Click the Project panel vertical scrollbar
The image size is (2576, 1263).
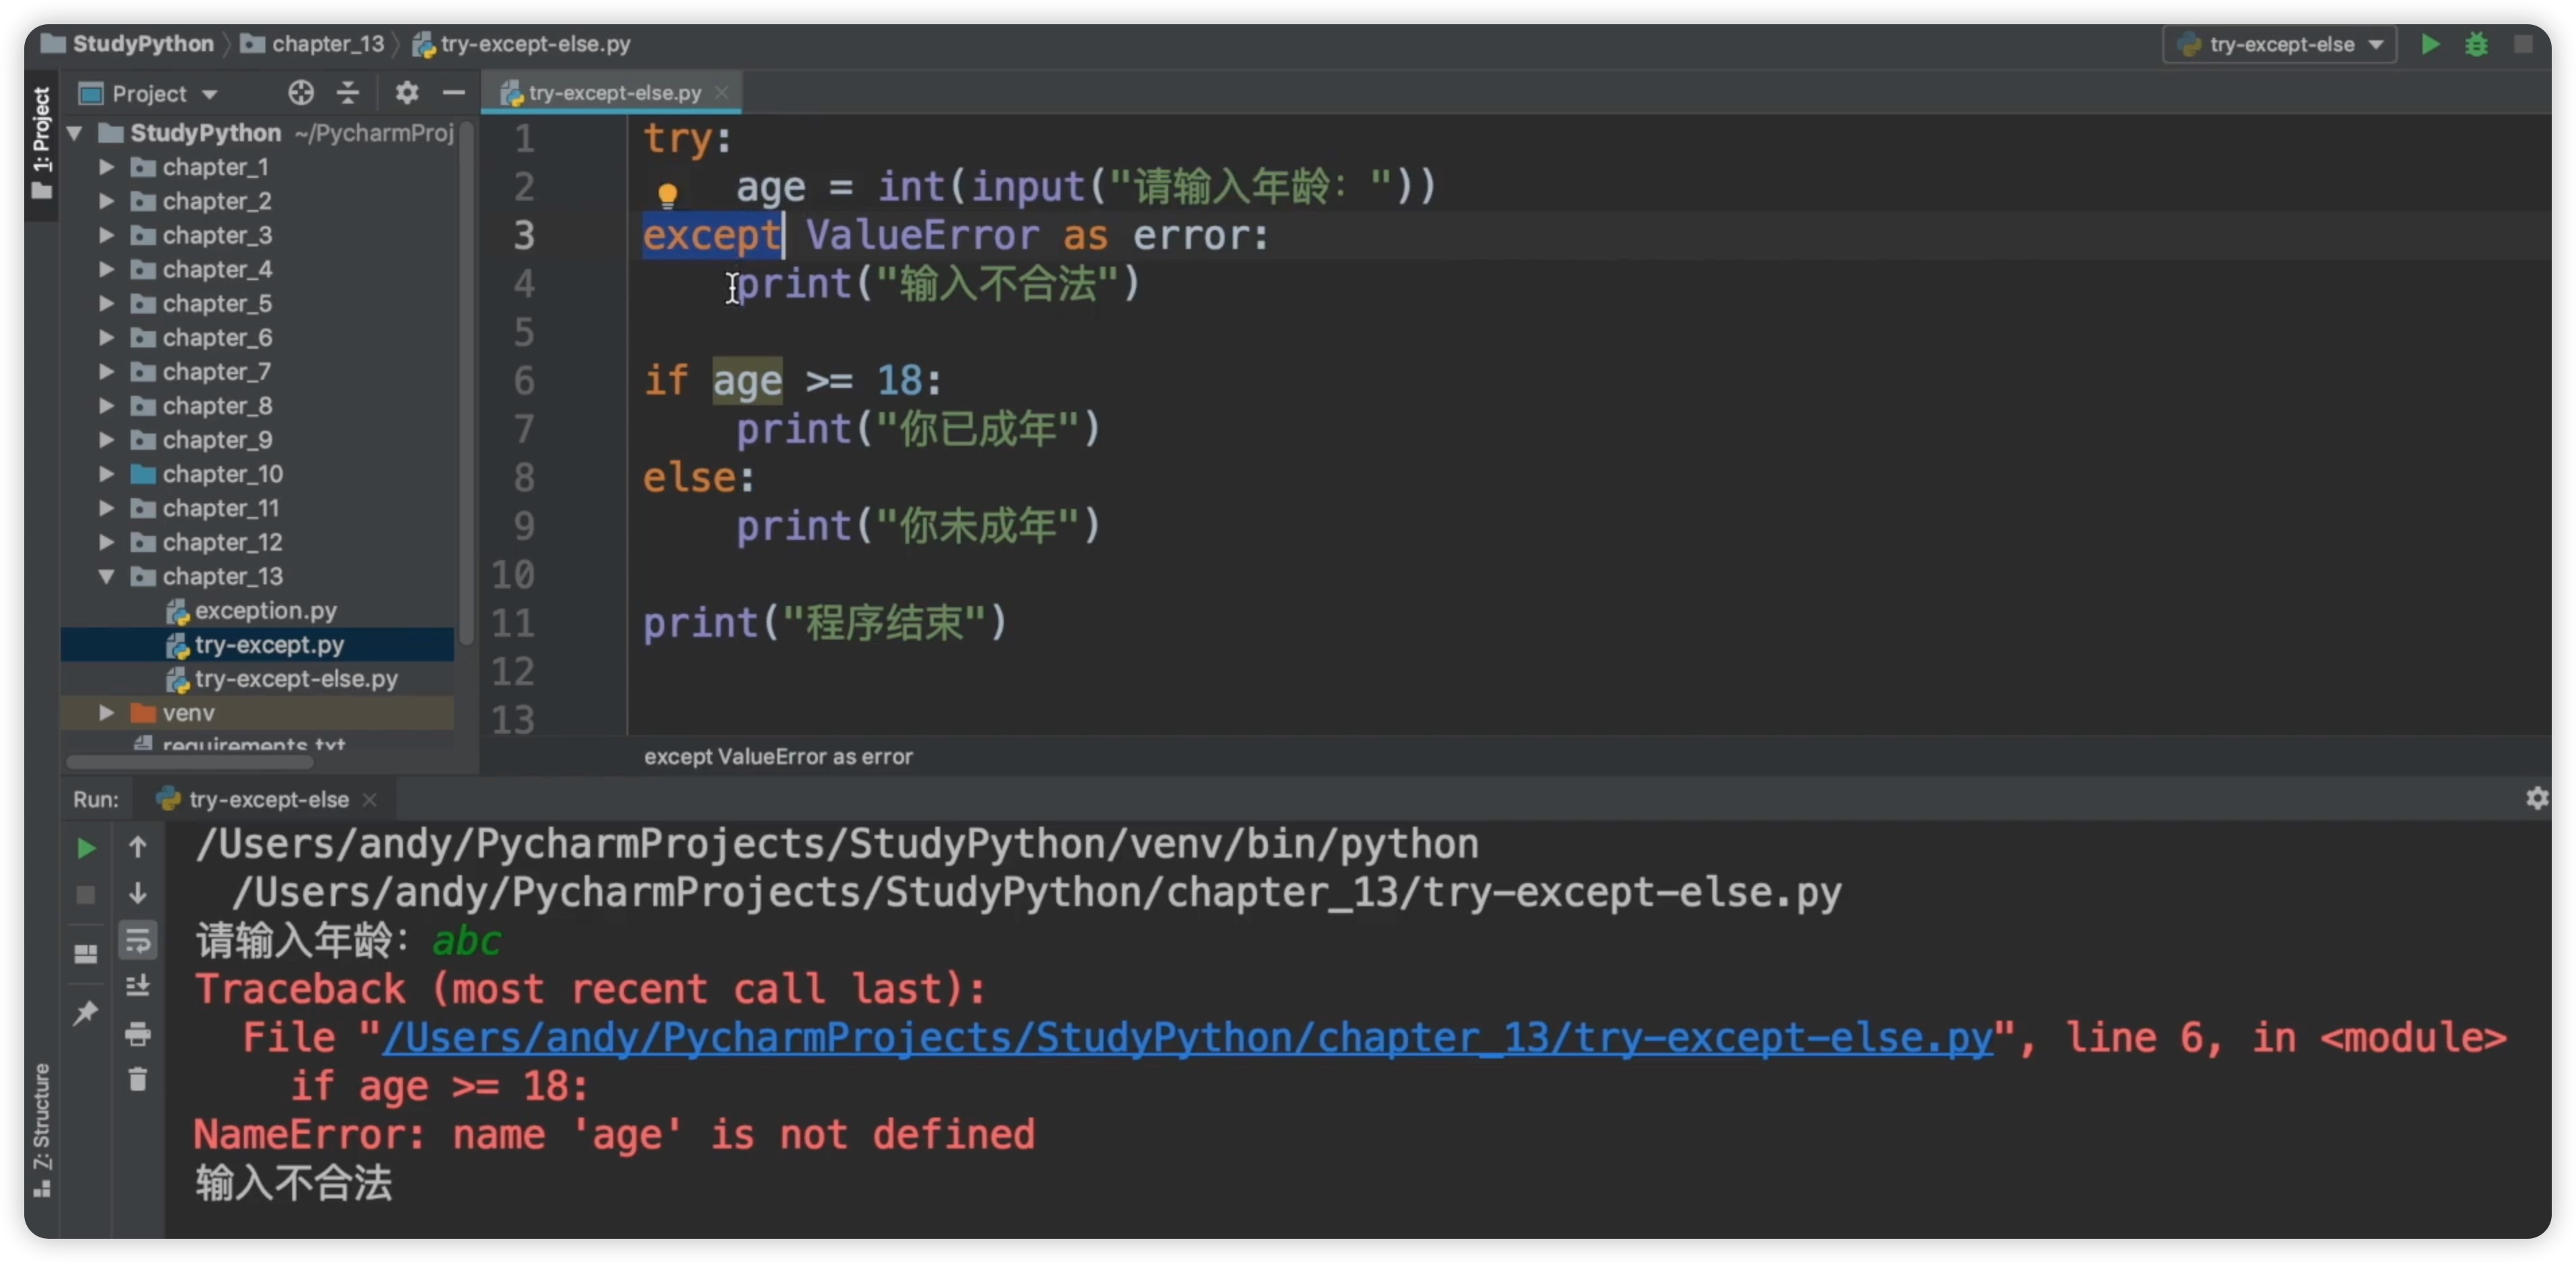coord(466,384)
